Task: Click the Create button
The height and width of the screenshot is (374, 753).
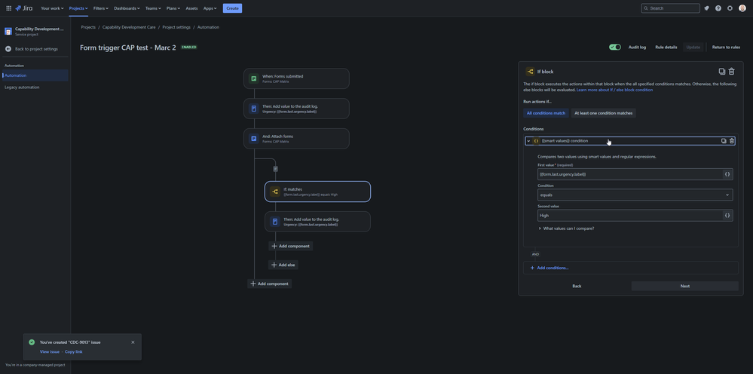Action: pos(232,8)
